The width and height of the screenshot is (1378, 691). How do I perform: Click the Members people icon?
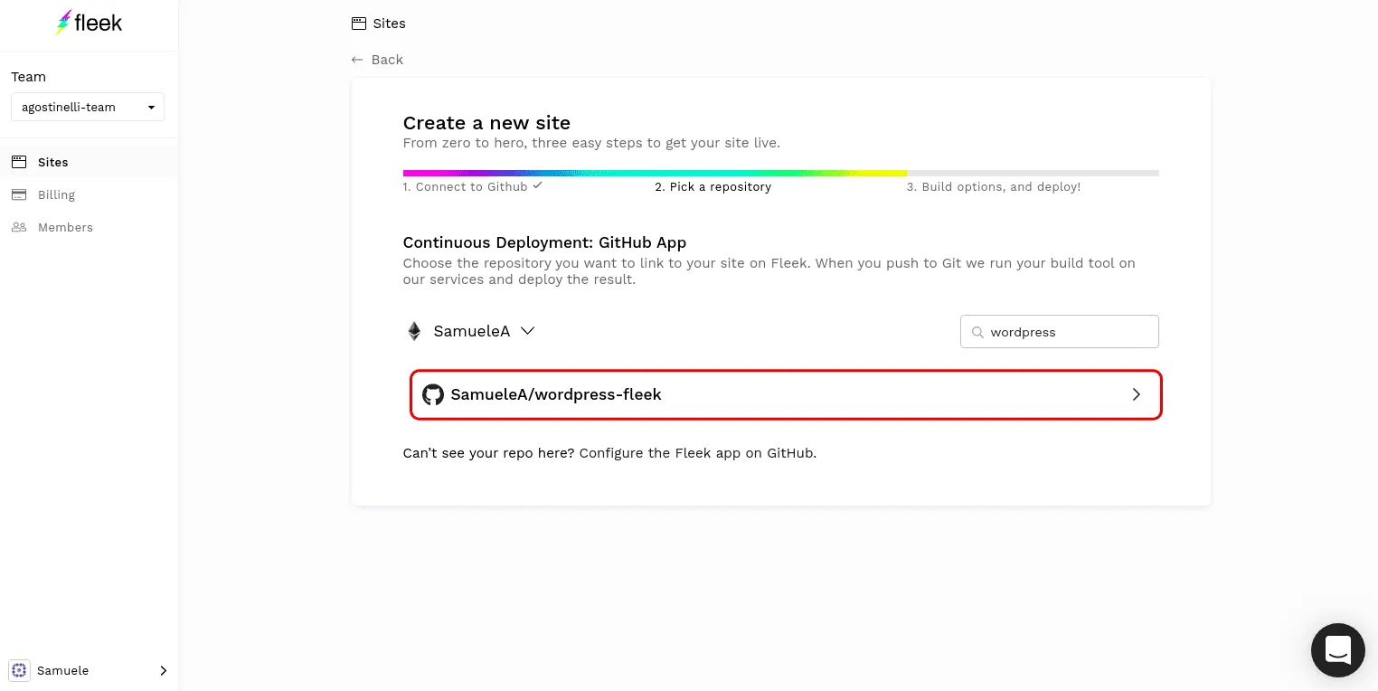coord(19,227)
